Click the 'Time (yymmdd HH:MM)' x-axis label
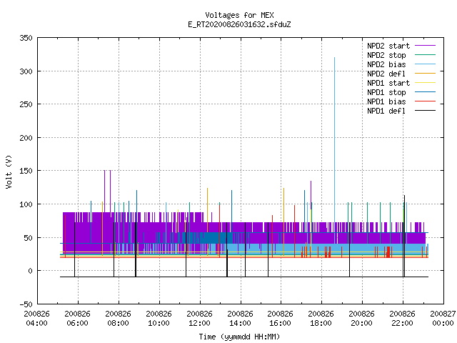 coord(239,337)
